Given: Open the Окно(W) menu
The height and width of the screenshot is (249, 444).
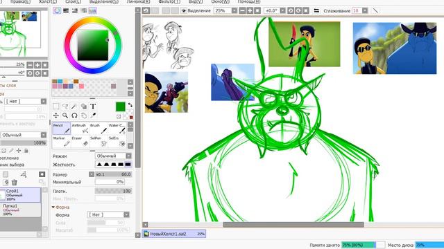Looking at the screenshot, I should pos(221,1).
